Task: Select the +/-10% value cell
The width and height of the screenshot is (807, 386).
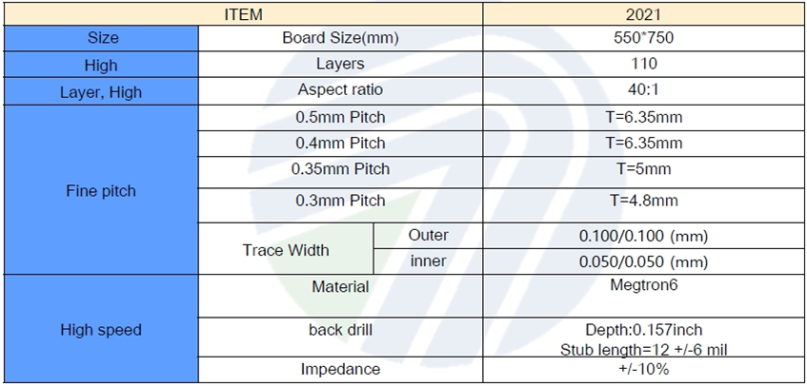Action: [644, 369]
